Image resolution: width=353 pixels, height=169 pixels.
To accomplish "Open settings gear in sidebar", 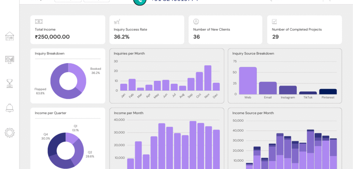I will coord(10,133).
